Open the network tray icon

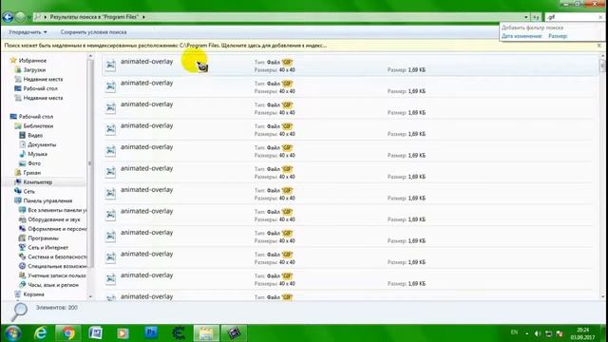(x=548, y=333)
